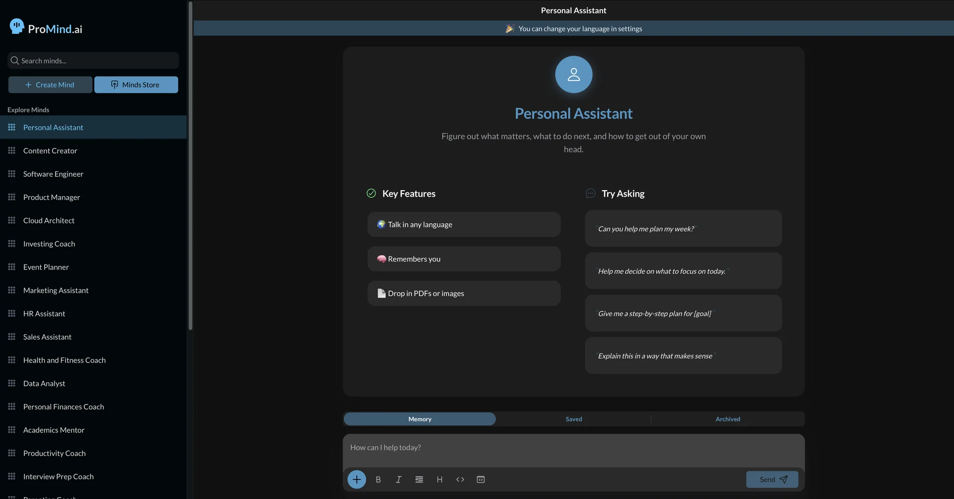Viewport: 954px width, 499px height.
Task: Click grid icon beside Data Analyst
Action: point(12,383)
